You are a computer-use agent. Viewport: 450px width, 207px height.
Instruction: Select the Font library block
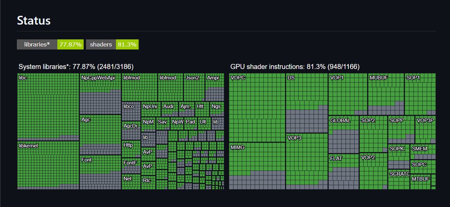[x=100, y=172]
